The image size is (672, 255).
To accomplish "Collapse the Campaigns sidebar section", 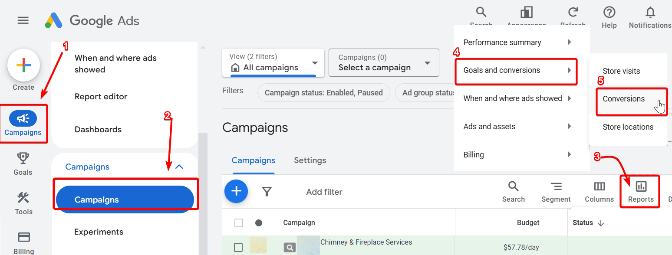I will click(x=179, y=167).
